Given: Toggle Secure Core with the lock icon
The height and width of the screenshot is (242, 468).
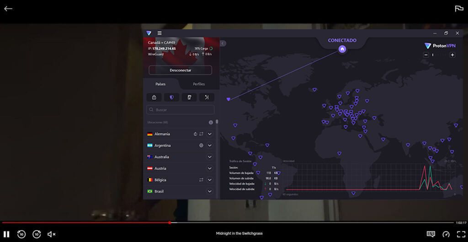Looking at the screenshot, I should point(154,97).
